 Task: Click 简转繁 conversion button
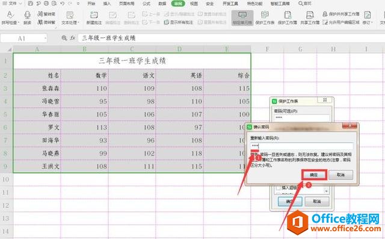point(46,22)
